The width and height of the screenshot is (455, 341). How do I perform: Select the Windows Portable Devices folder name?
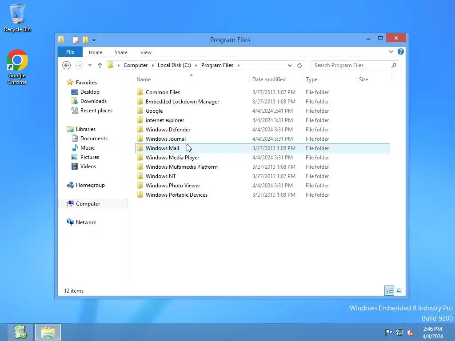(176, 195)
